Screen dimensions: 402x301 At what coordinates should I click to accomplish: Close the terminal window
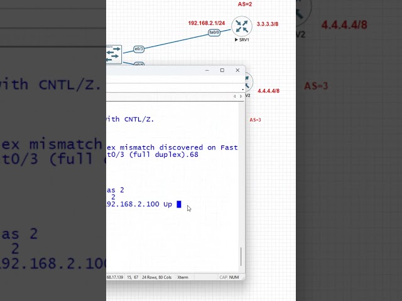(237, 70)
